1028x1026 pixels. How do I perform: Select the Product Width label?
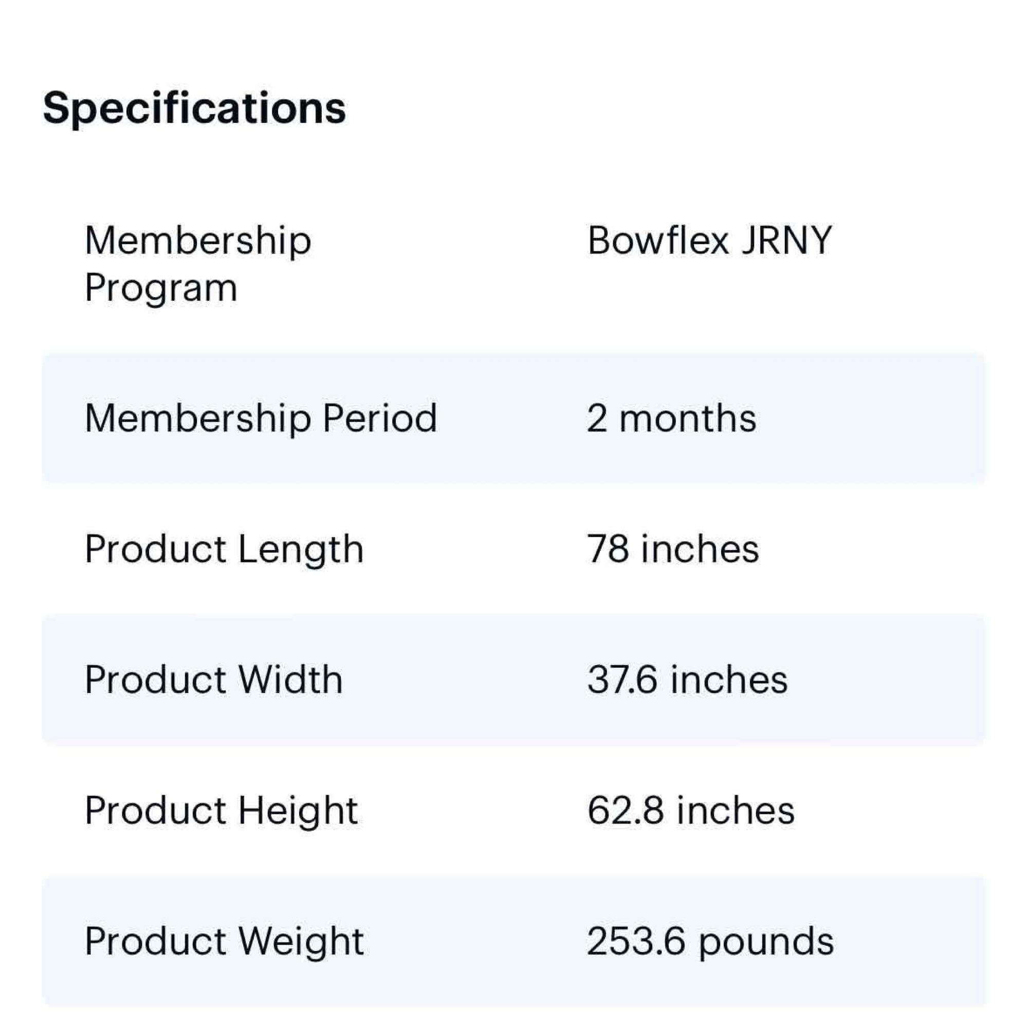point(213,680)
